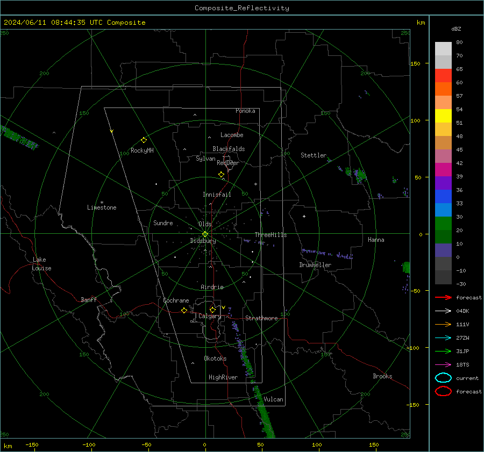Screen dimensions: 484x452
Task: Click the cyan current ellipse icon
Action: point(443,378)
